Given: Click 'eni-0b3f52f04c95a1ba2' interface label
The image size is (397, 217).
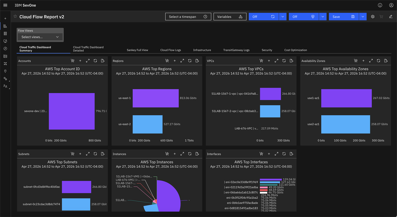Looking at the screenshot, I should [x=243, y=198].
